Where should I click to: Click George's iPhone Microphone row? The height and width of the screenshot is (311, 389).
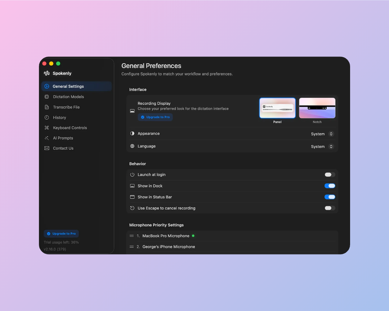tap(232, 247)
